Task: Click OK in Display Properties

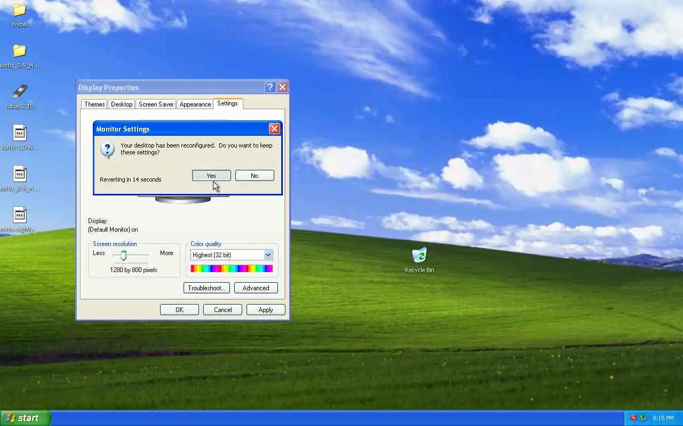Action: (179, 310)
